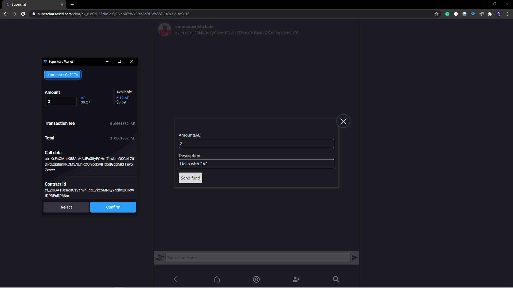This screenshot has height=288, width=513.
Task: Click the Send fund button
Action: pyautogui.click(x=190, y=178)
